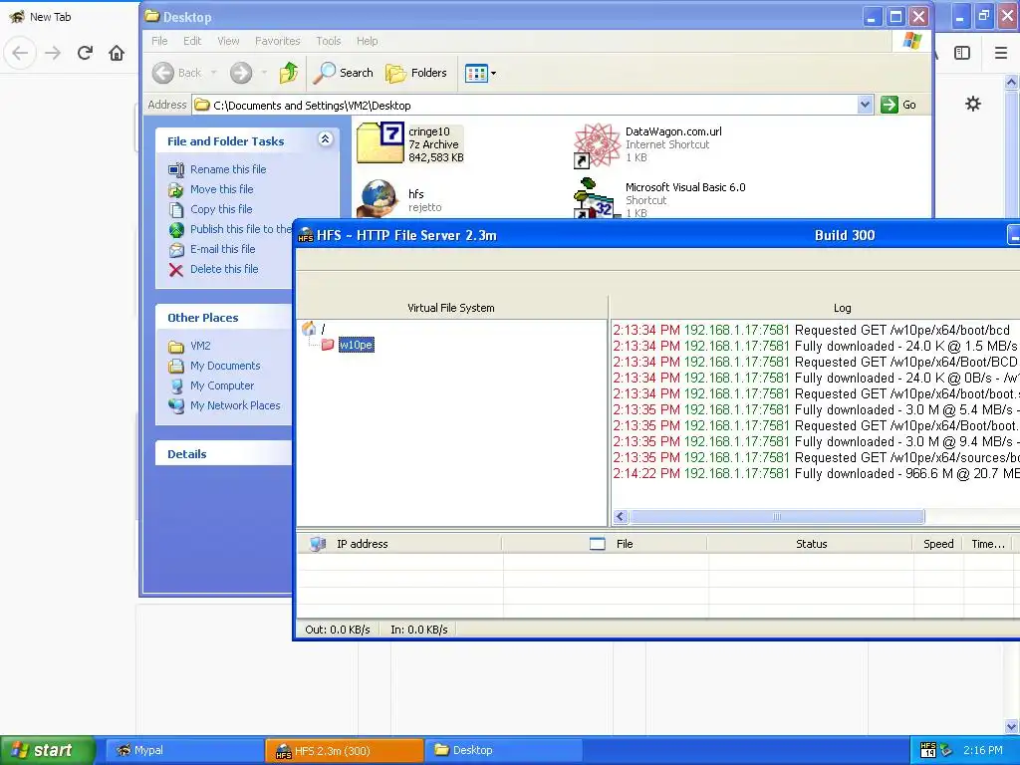Click the address path field

coord(526,105)
